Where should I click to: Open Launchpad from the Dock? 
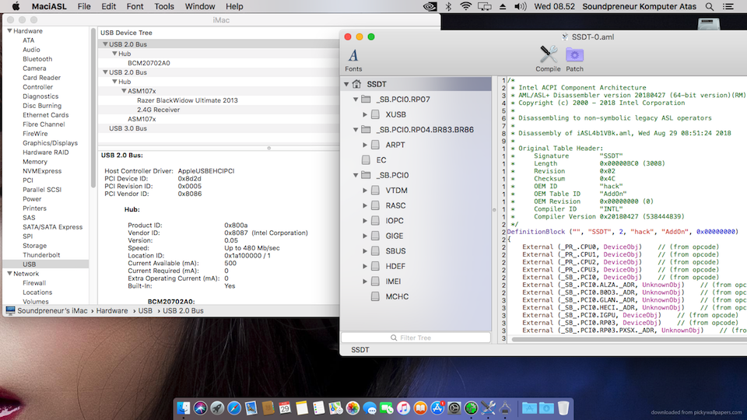pos(217,408)
